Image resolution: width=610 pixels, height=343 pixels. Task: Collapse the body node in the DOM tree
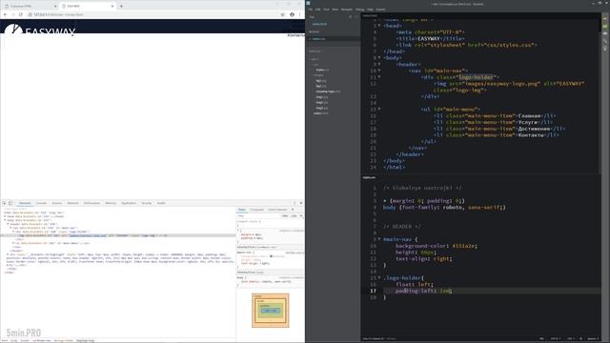[x=5, y=220]
